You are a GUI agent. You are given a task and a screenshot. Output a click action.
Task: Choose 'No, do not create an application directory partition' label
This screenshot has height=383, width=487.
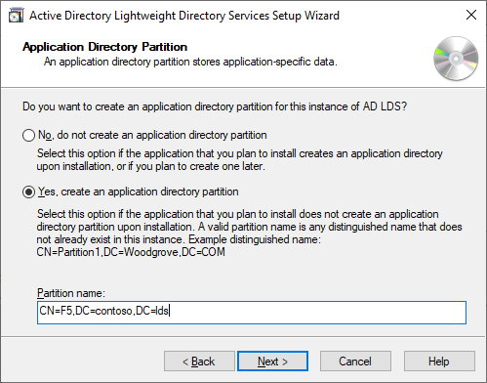coord(152,135)
